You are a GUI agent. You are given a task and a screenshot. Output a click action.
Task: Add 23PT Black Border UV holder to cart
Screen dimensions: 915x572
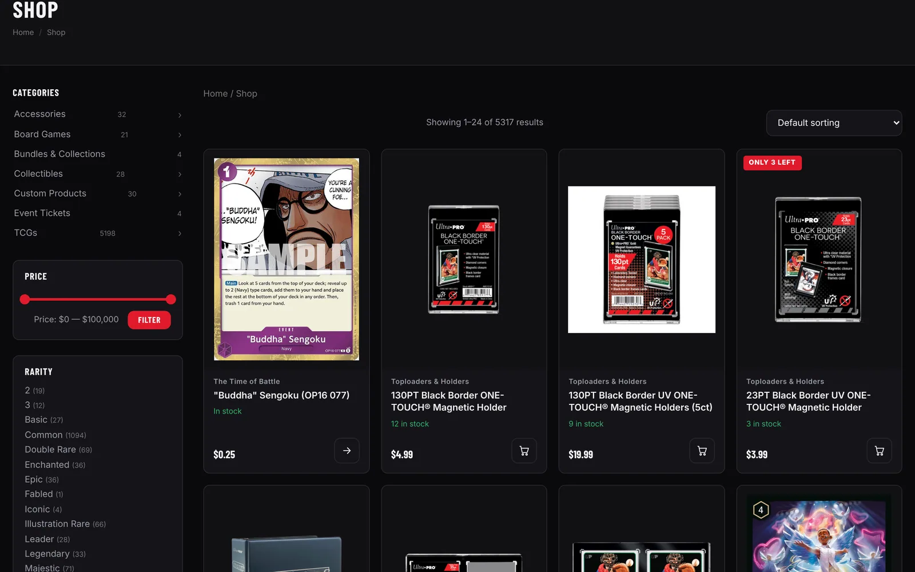click(x=879, y=451)
